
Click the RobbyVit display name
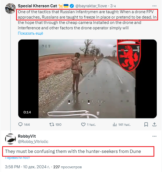26,136
